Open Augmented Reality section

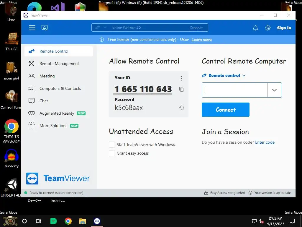(59, 113)
